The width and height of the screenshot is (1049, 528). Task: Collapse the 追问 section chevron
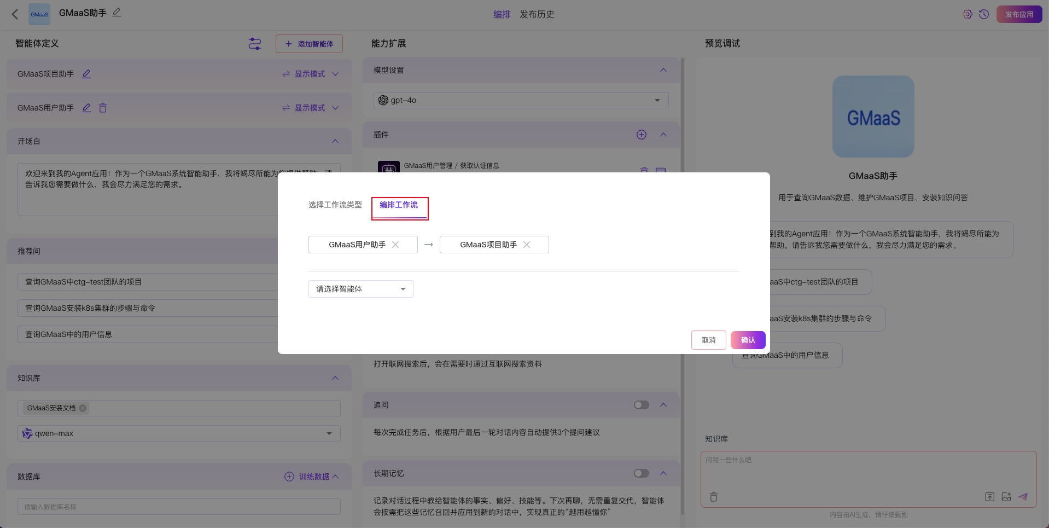click(x=663, y=405)
